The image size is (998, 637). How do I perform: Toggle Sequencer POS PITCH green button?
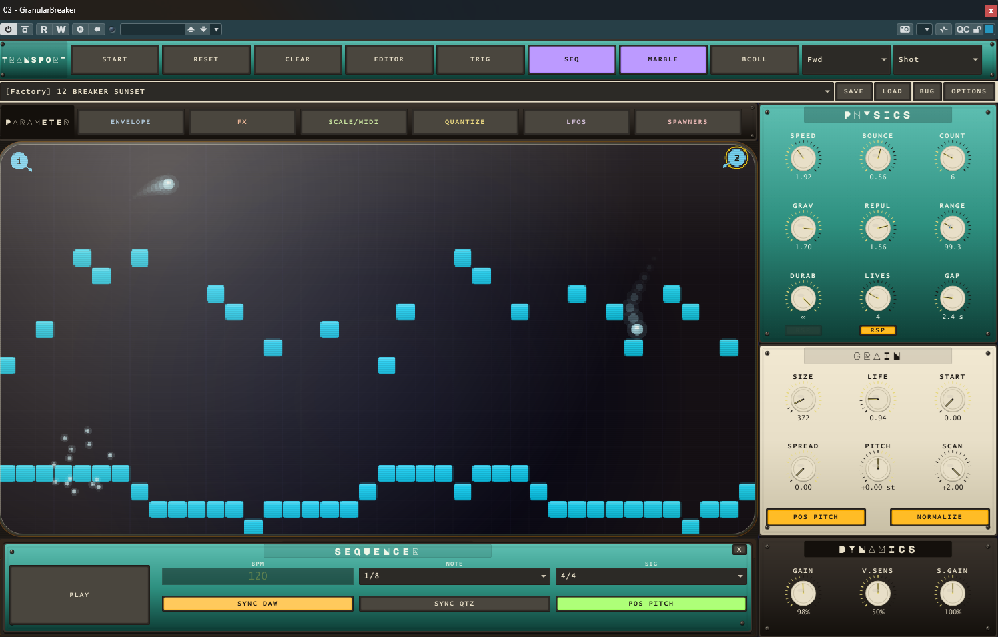pos(651,604)
